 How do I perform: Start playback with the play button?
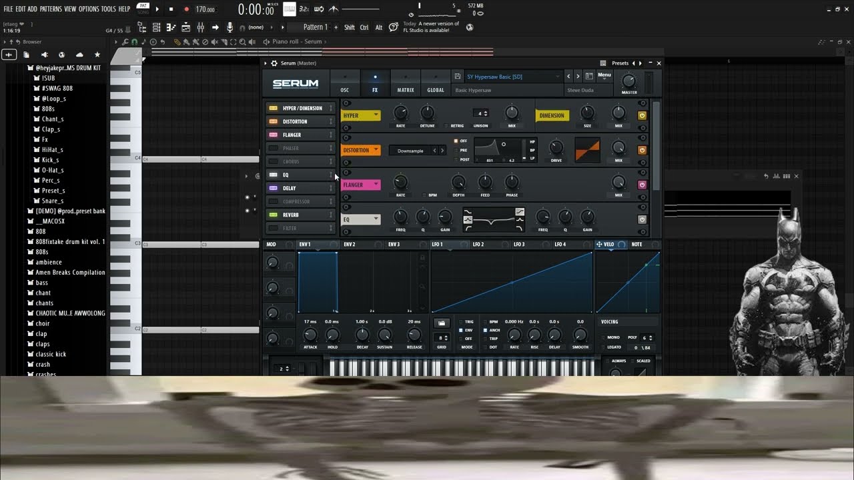[x=157, y=9]
